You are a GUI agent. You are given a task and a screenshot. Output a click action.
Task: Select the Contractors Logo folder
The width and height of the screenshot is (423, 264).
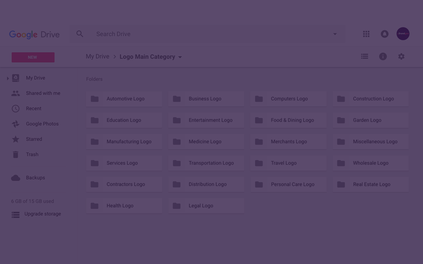(x=124, y=184)
